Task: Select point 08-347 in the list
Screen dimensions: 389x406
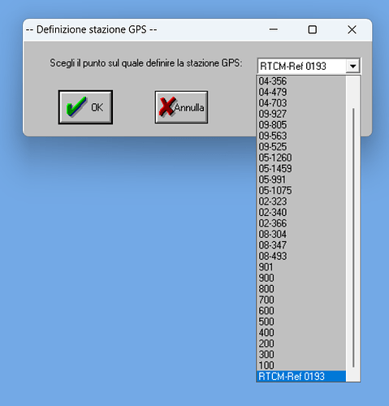Action: [301, 245]
